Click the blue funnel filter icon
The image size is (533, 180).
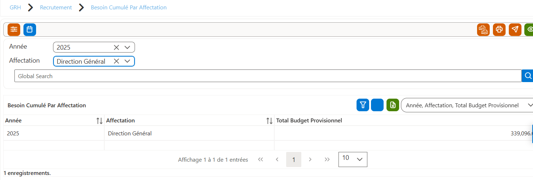coord(363,105)
